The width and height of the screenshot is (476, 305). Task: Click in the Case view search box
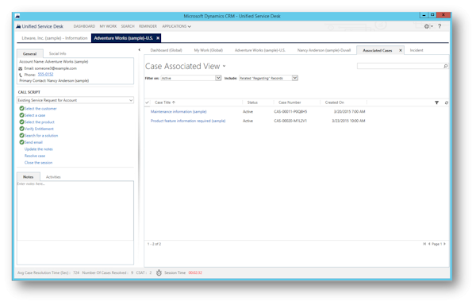coord(401,66)
